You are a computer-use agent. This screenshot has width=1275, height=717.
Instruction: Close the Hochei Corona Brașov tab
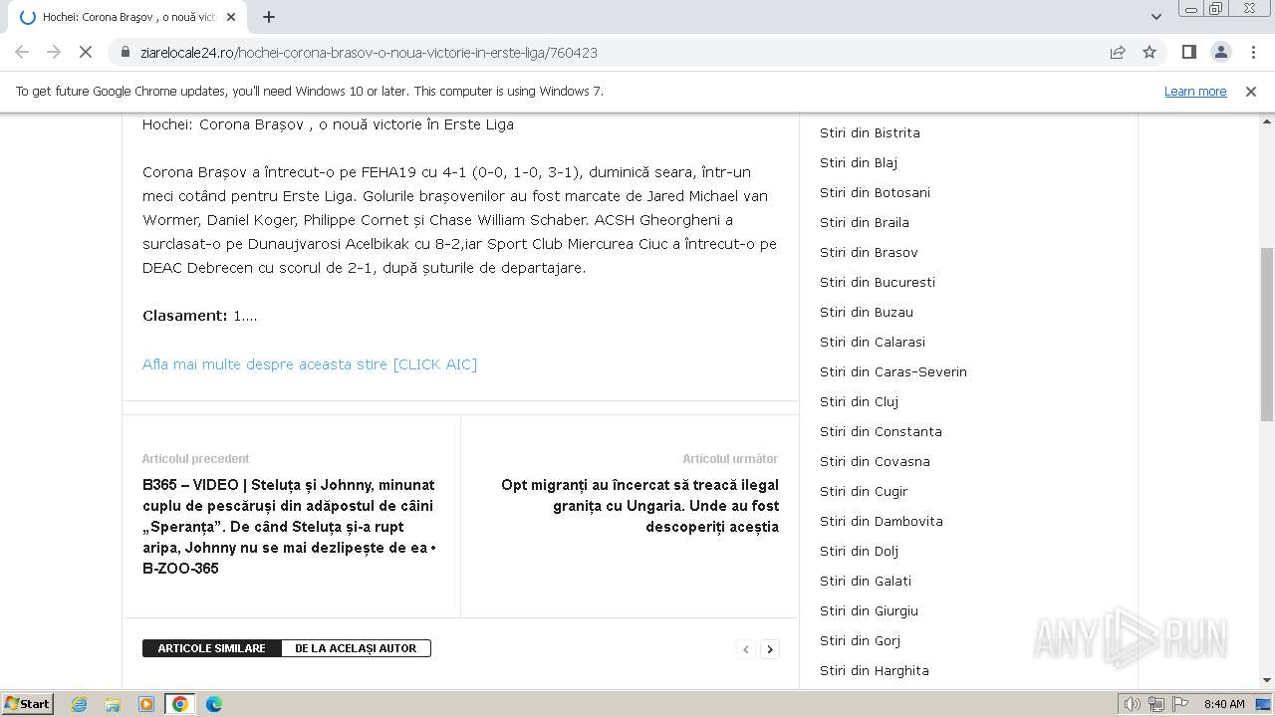[231, 17]
